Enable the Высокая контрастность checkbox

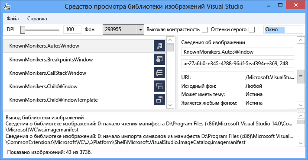(x=205, y=29)
